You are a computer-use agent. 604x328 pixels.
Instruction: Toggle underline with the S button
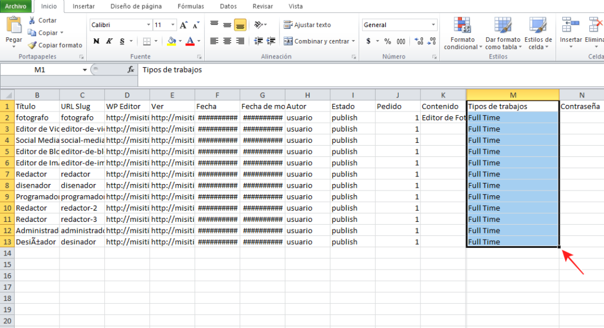pos(122,41)
